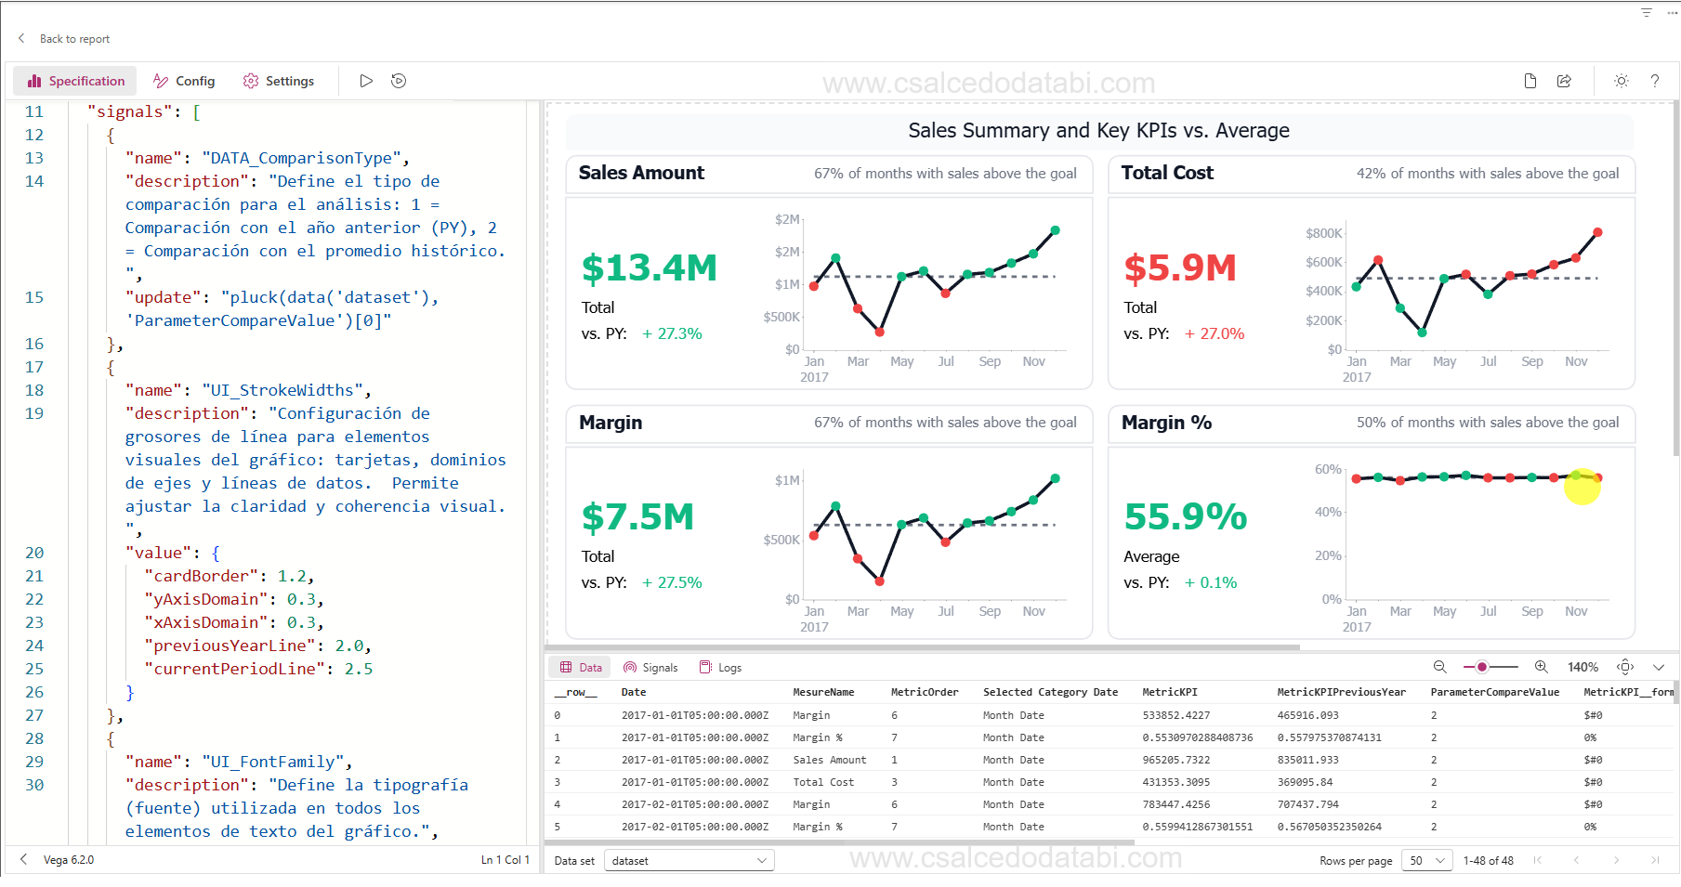Run the Vega specification preview
The height and width of the screenshot is (887, 1681).
click(x=365, y=81)
